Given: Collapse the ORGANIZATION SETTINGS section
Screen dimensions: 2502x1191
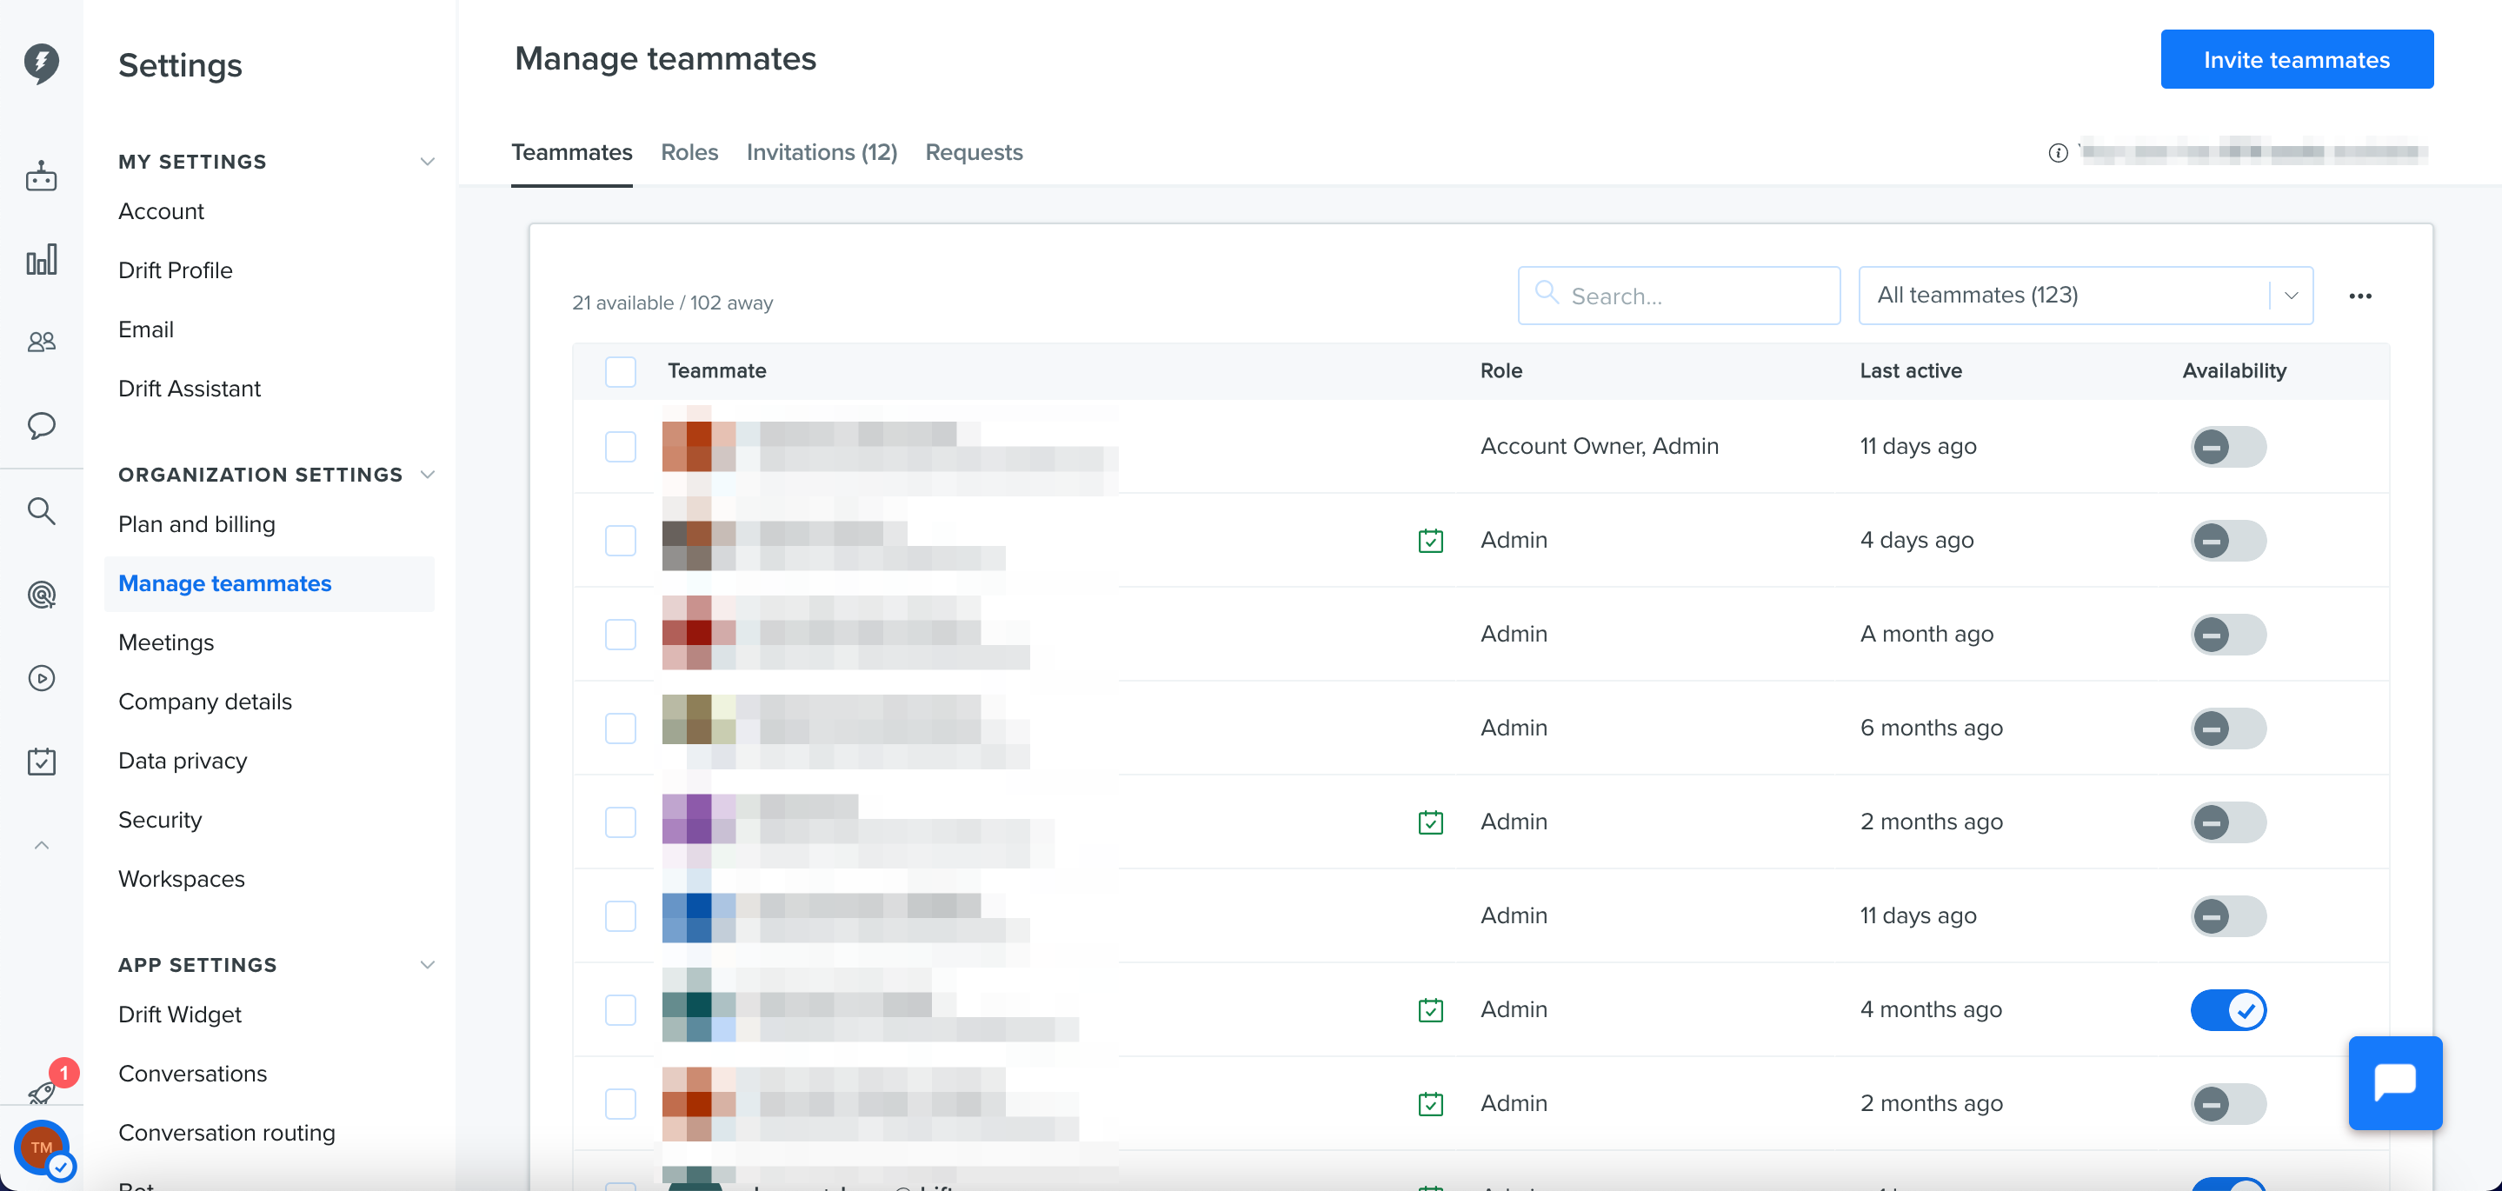Looking at the screenshot, I should point(426,474).
